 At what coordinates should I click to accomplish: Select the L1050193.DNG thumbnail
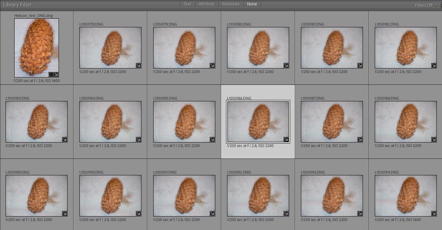[x=332, y=196]
